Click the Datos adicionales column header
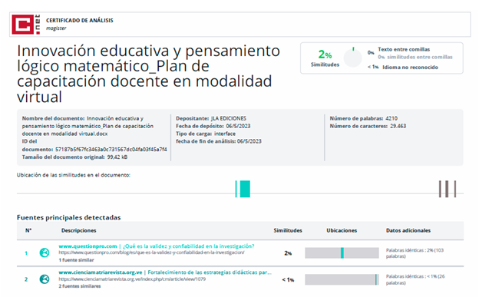The width and height of the screenshot is (479, 297). (x=408, y=230)
